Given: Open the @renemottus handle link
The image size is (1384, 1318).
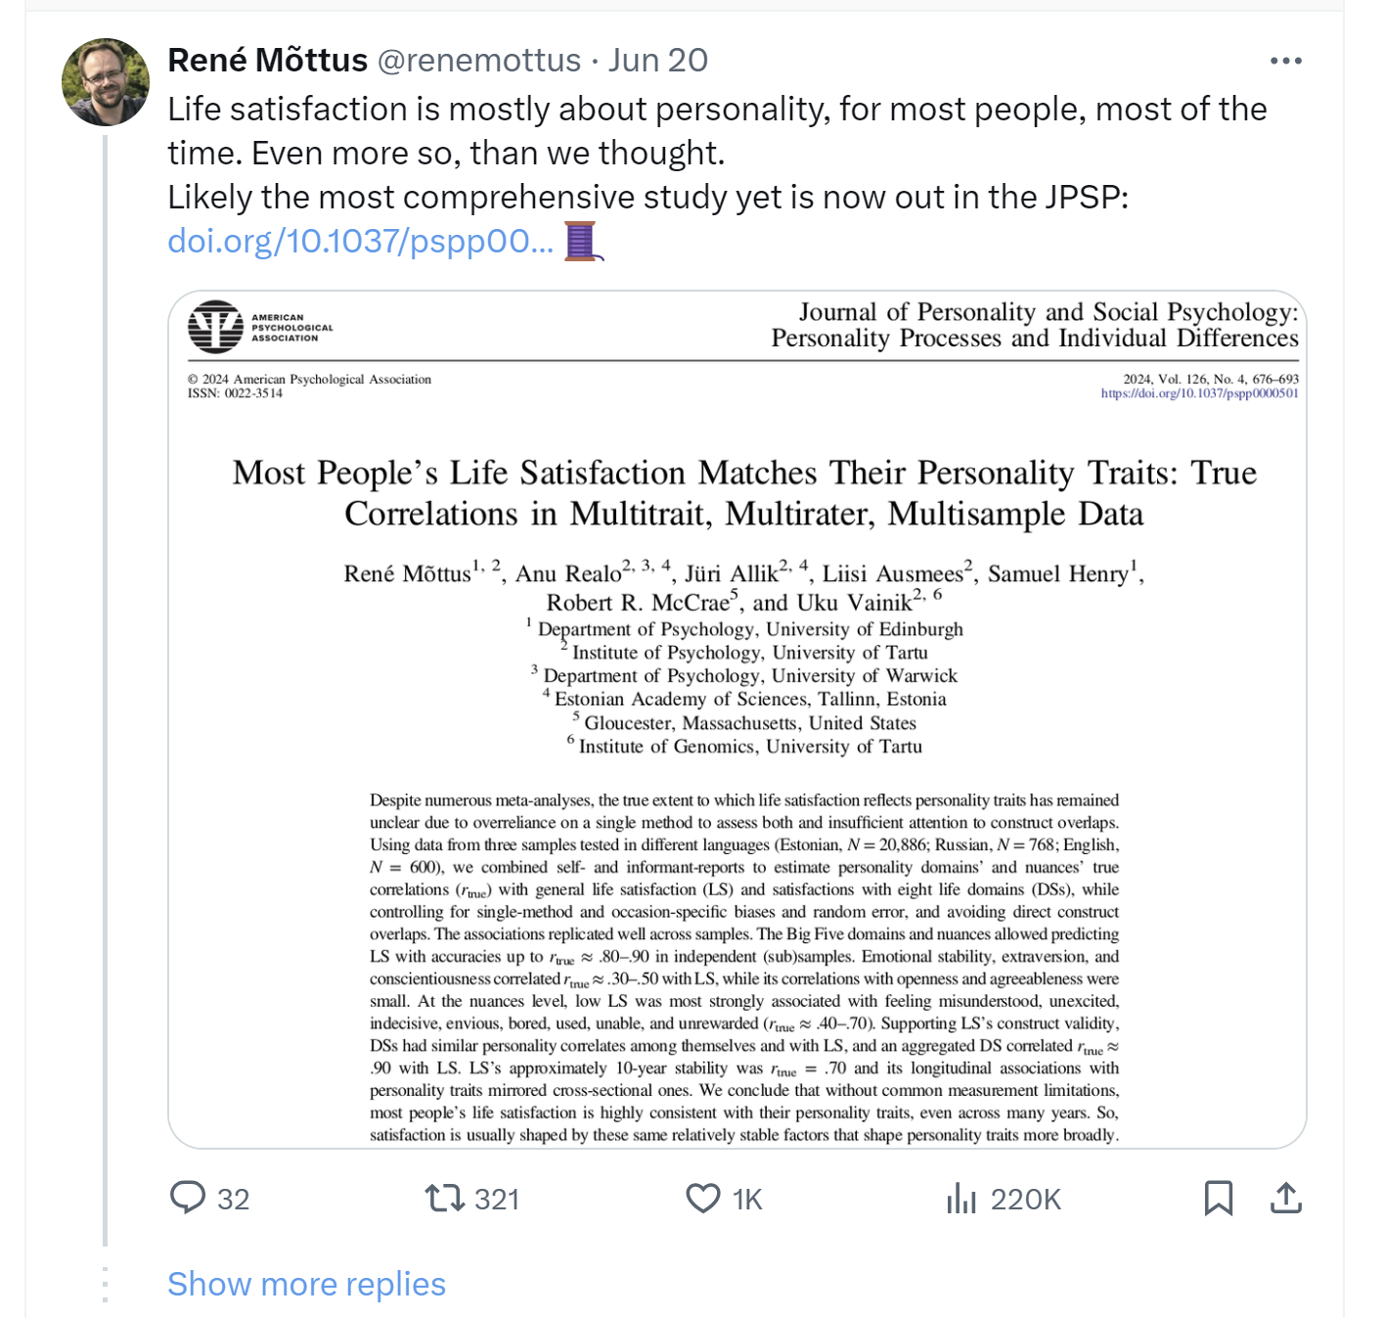Looking at the screenshot, I should [478, 61].
